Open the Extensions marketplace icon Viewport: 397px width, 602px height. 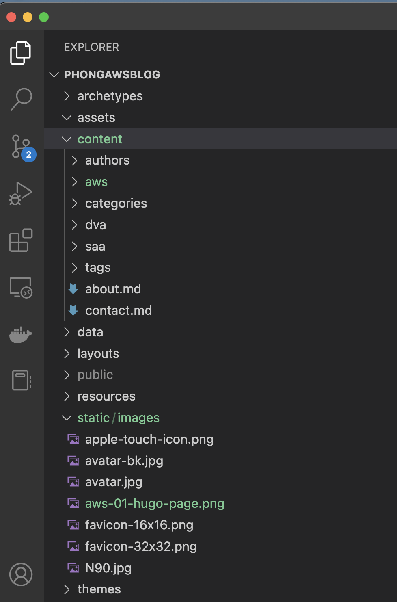click(21, 240)
